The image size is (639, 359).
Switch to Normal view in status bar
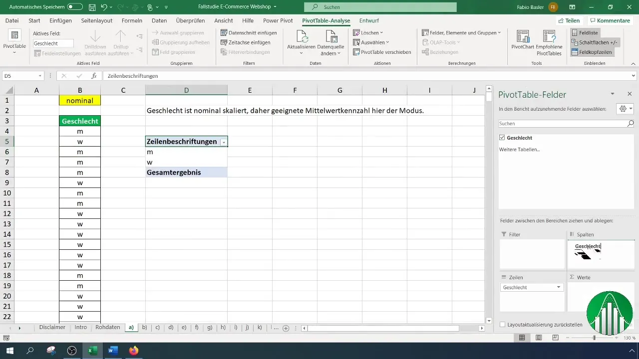coord(522,338)
